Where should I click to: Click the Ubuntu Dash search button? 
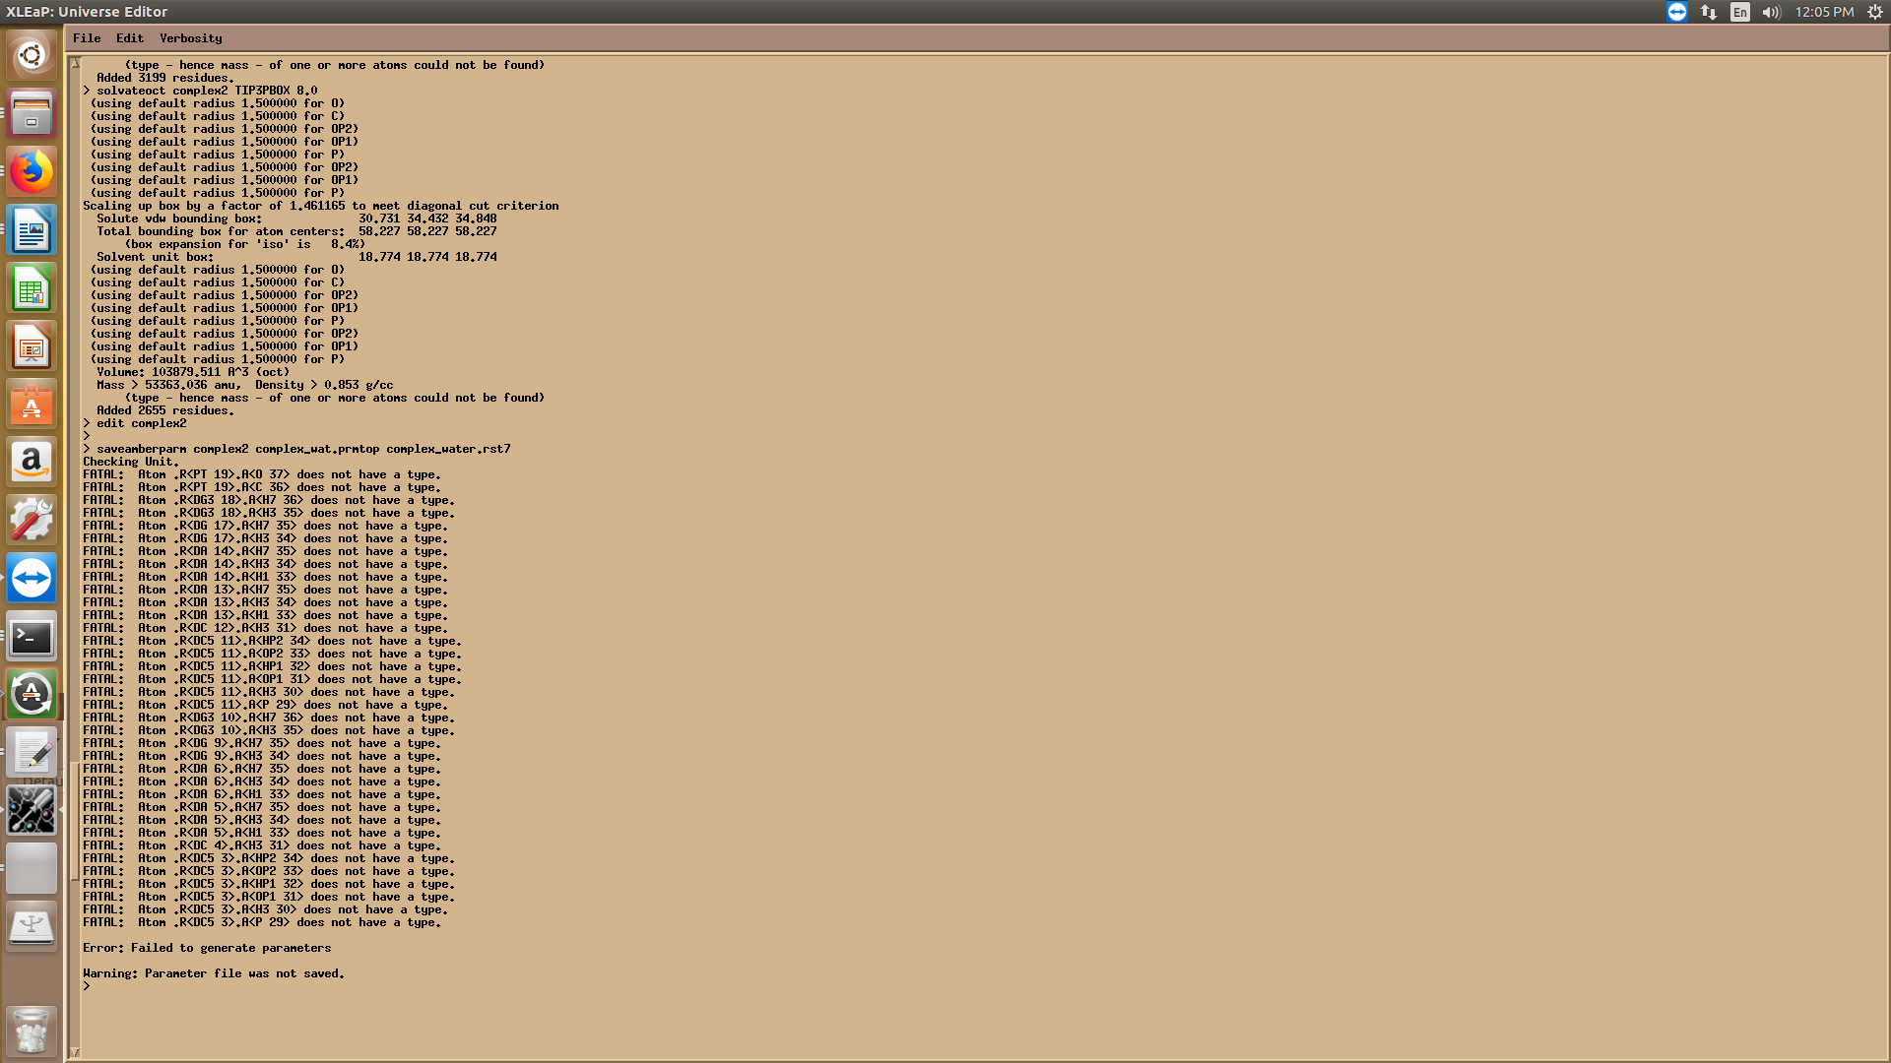(x=32, y=55)
